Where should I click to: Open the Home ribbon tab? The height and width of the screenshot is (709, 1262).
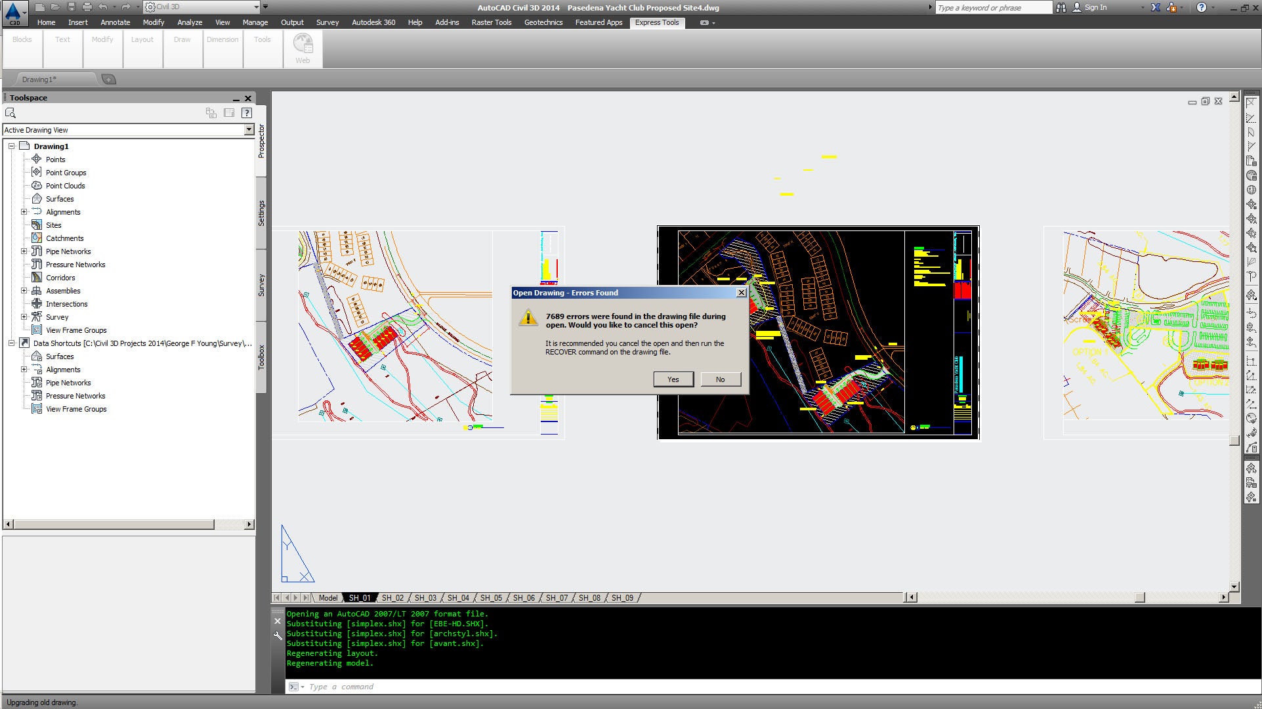tap(46, 22)
